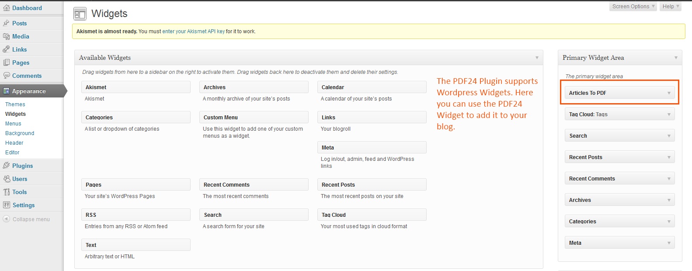Viewport: 692px width, 271px height.
Task: Click the Users icon in sidebar
Action: point(6,179)
